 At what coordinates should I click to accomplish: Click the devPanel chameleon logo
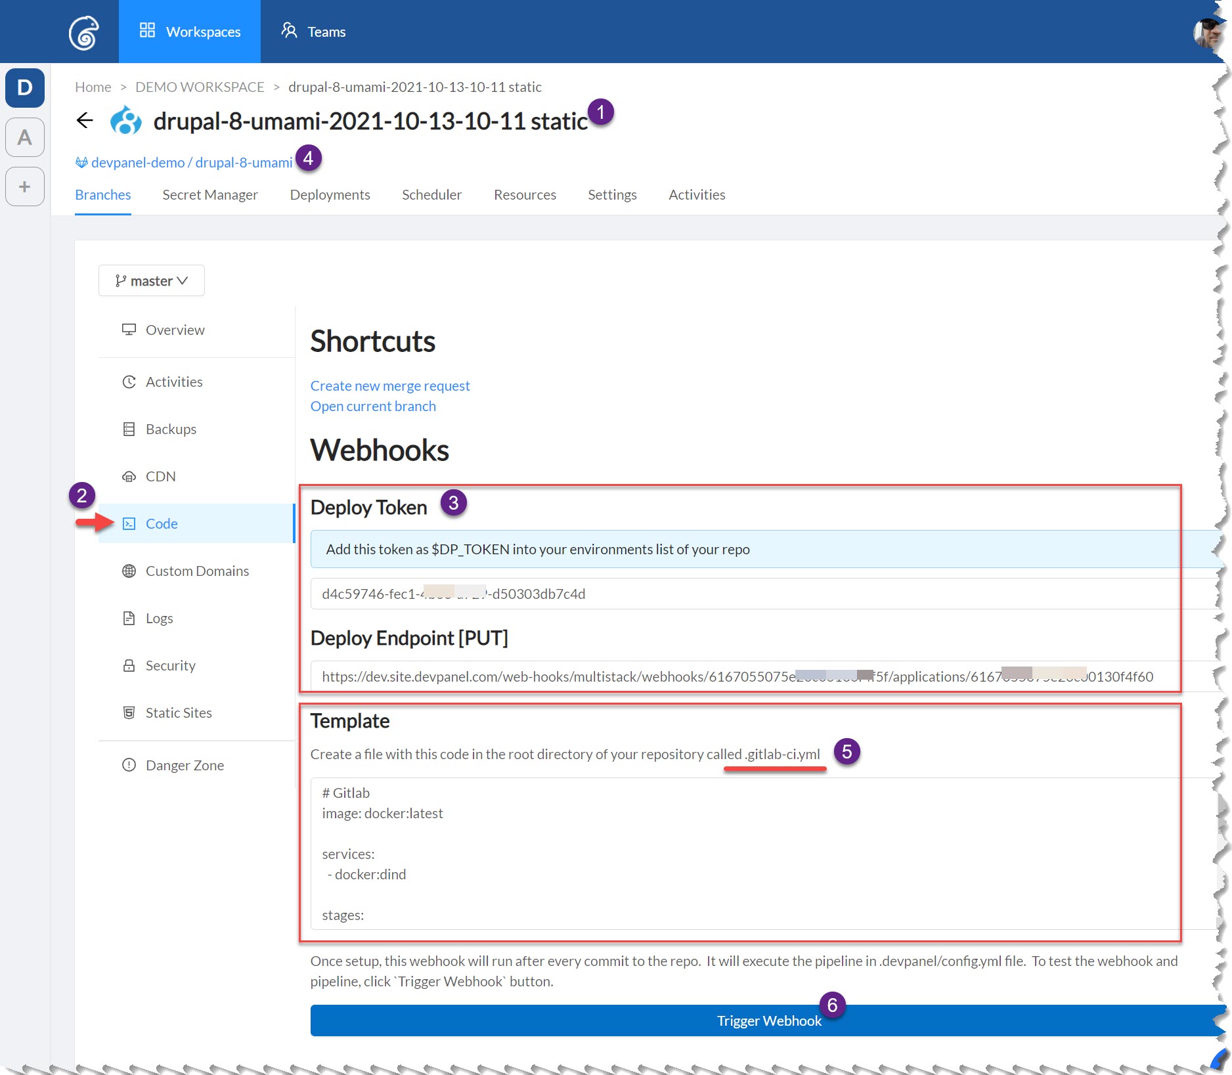pyautogui.click(x=83, y=31)
